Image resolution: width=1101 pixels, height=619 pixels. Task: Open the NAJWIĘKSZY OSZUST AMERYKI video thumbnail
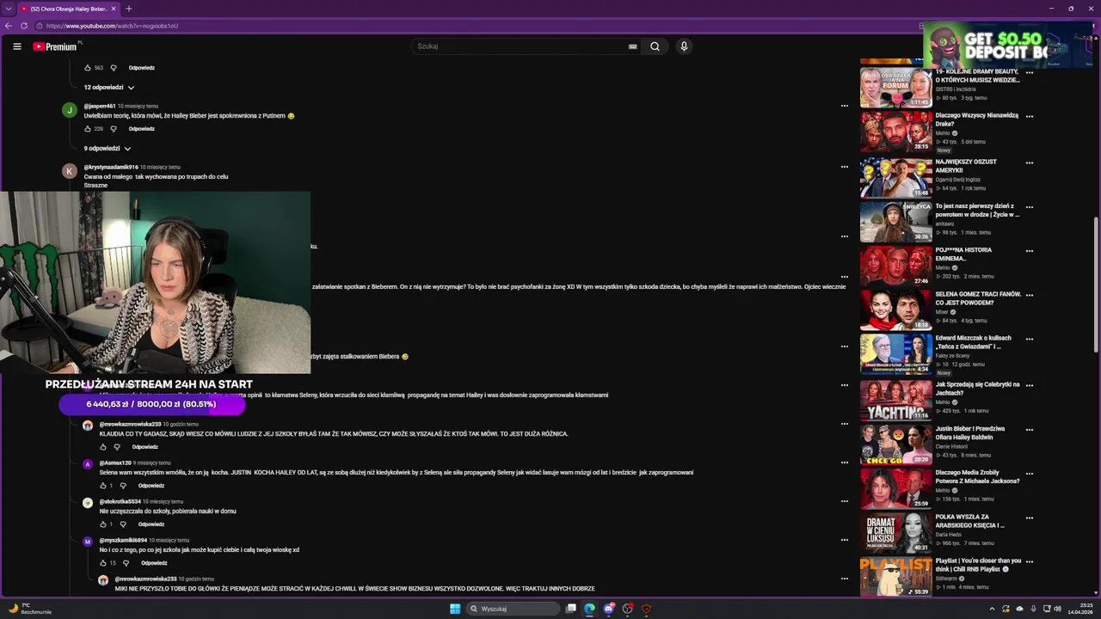pyautogui.click(x=895, y=177)
